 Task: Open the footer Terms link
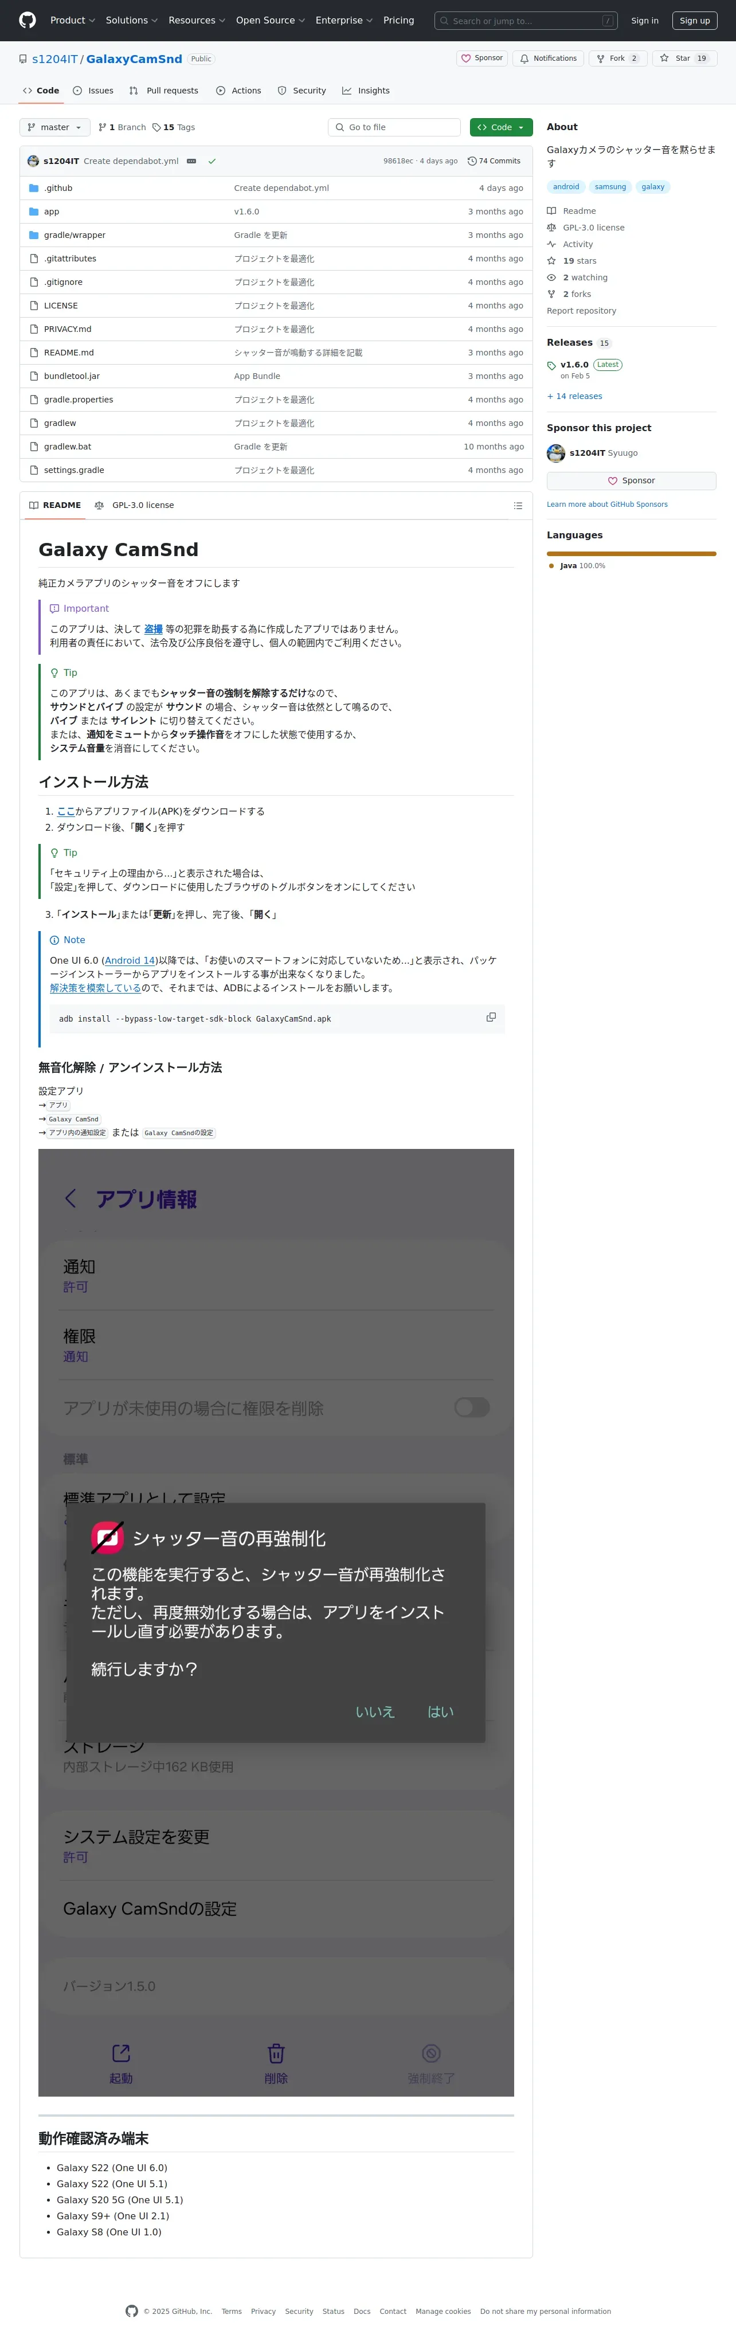click(x=232, y=2311)
